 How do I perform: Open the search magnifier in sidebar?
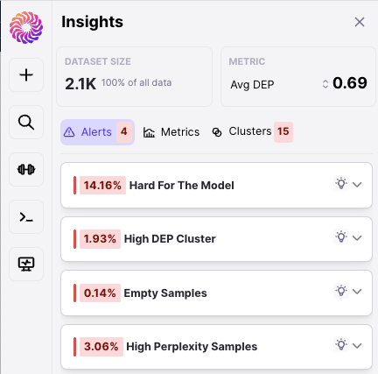pyautogui.click(x=26, y=123)
